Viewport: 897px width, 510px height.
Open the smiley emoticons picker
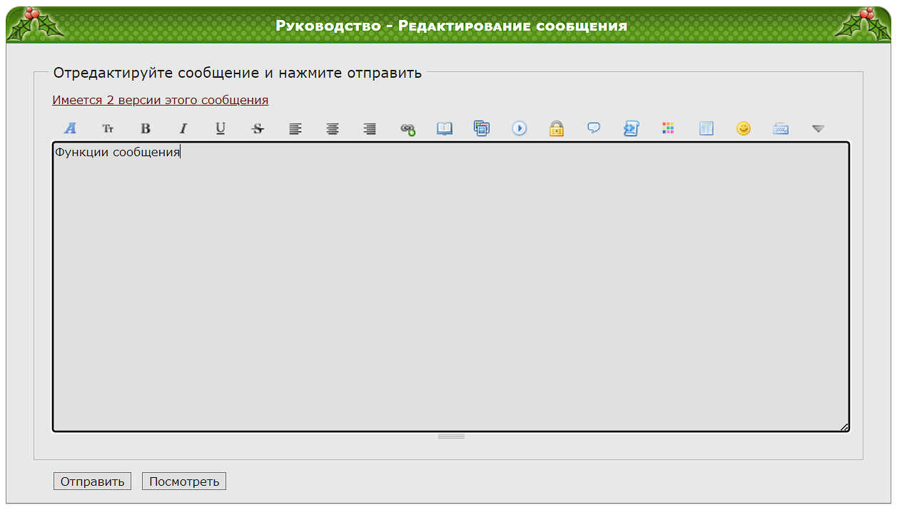(744, 128)
